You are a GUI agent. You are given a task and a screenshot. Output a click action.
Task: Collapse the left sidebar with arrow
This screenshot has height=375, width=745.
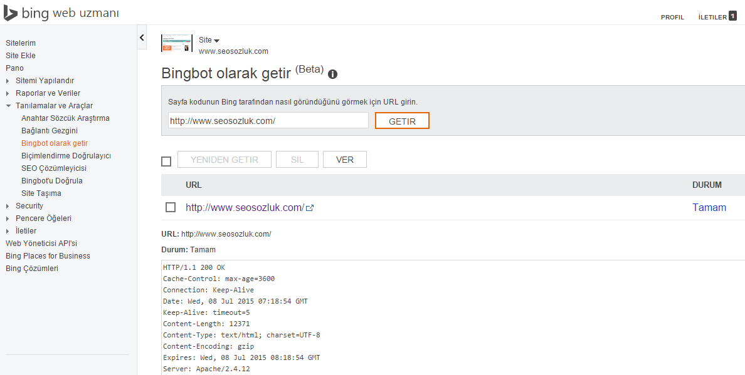click(x=142, y=38)
